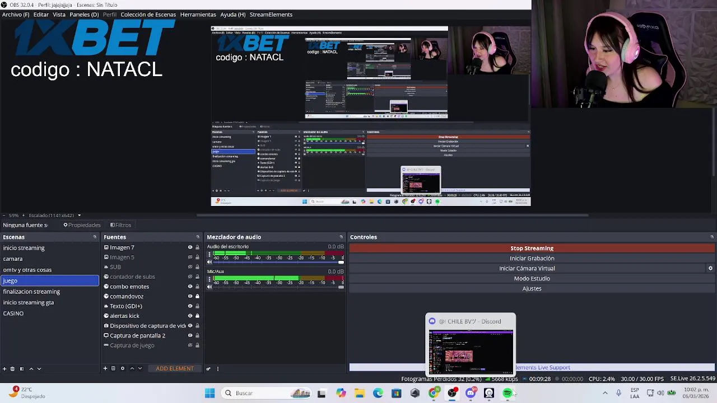This screenshot has height=403, width=717.
Task: Show hidden system tray icons
Action: pyautogui.click(x=605, y=393)
